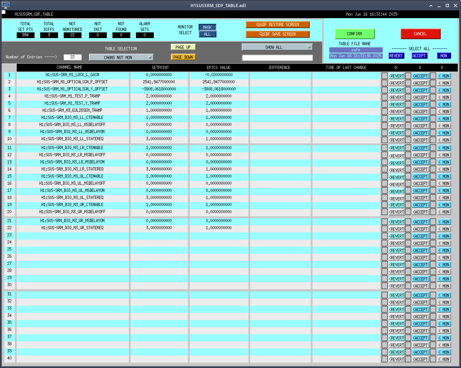461x368 pixels.
Task: Click the Number of Entries field showing 22
Action: (72, 57)
